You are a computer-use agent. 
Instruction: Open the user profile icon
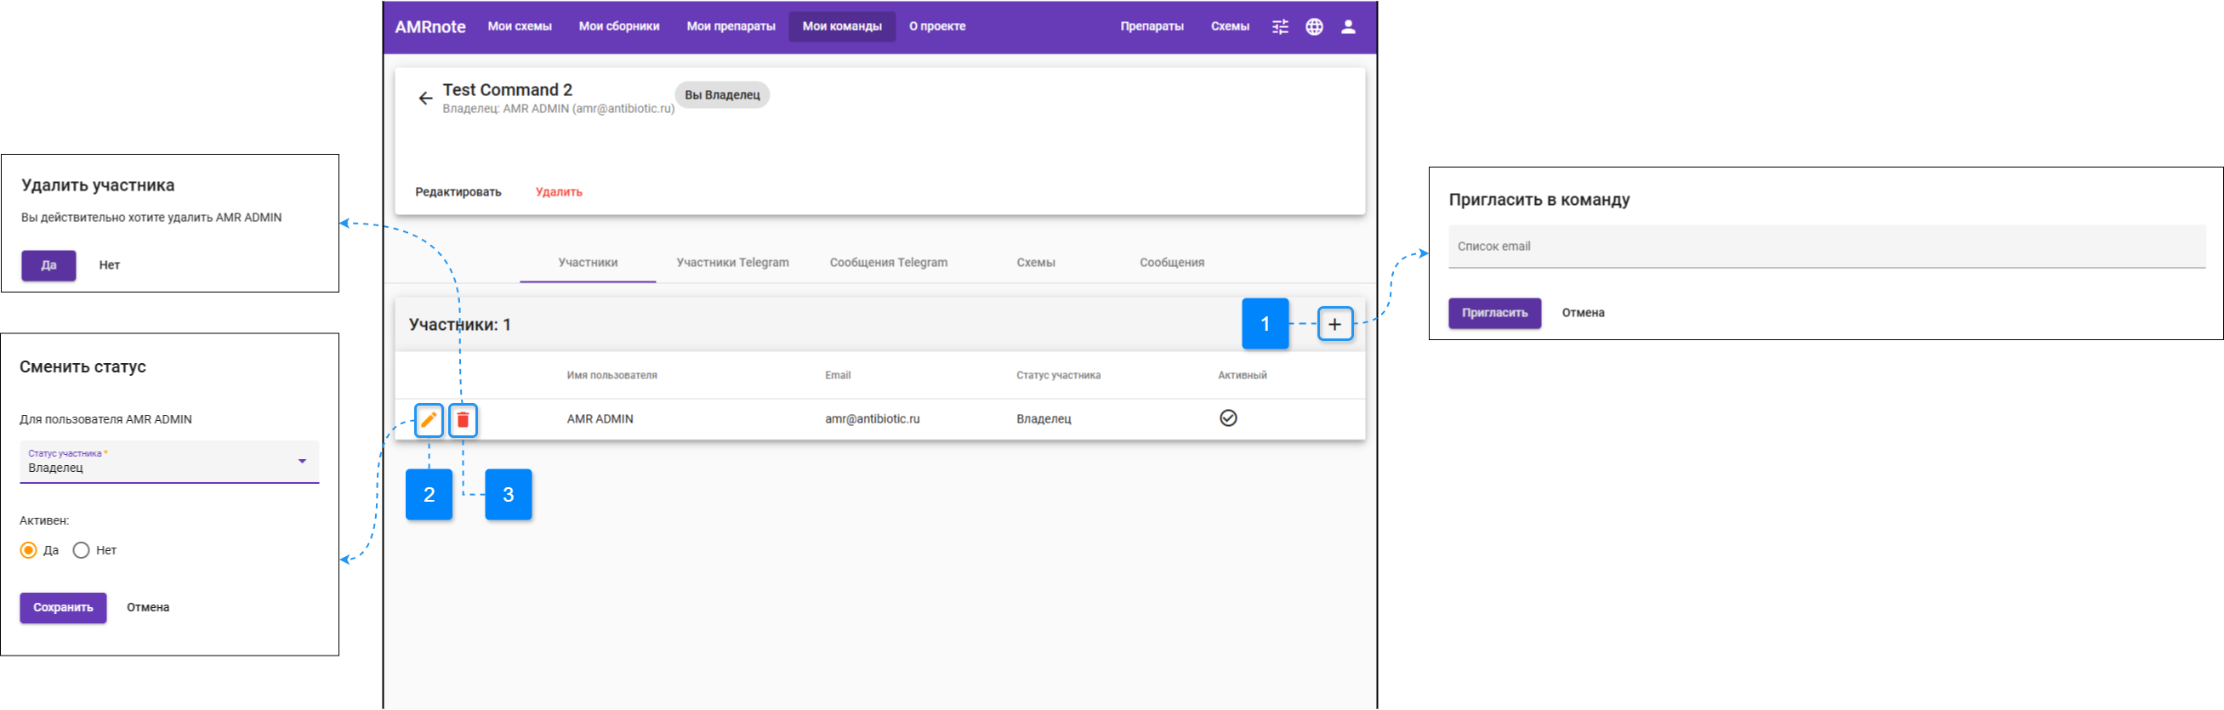pyautogui.click(x=1348, y=26)
